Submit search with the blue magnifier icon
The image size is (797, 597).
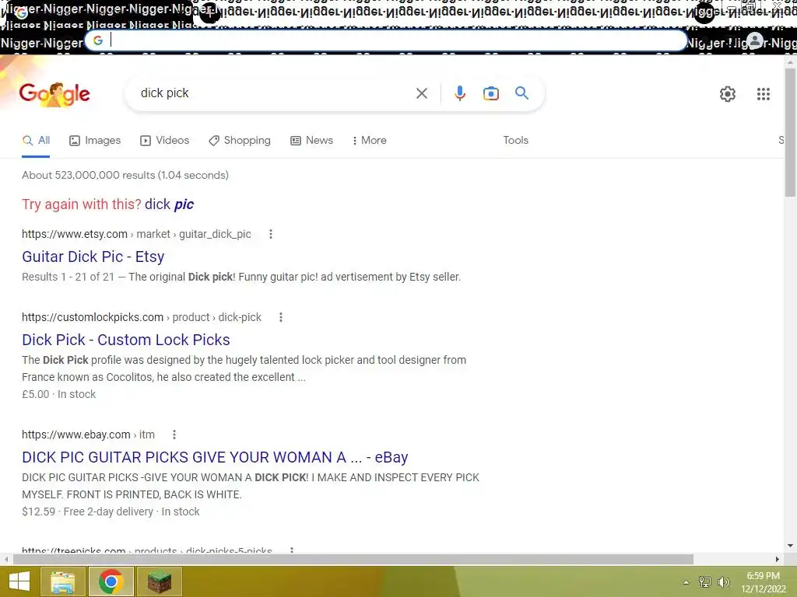pyautogui.click(x=521, y=93)
